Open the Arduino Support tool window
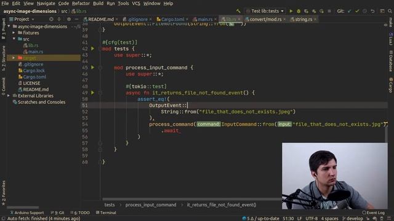394x221 pixels. (x=26, y=213)
